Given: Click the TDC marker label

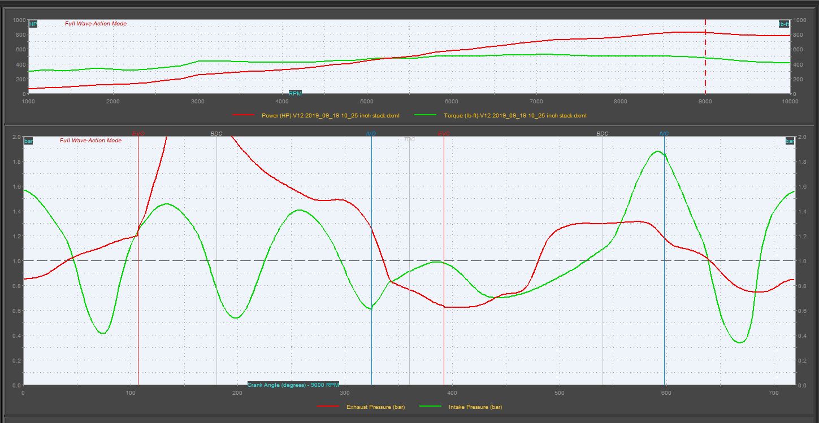Looking at the screenshot, I should coord(409,139).
